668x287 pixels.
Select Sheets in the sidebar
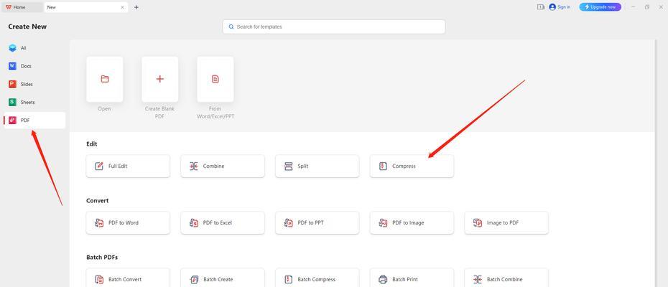tap(27, 103)
